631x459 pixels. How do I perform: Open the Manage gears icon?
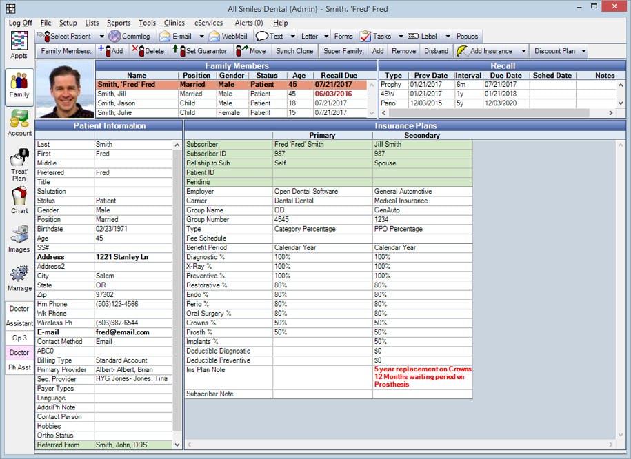19,277
